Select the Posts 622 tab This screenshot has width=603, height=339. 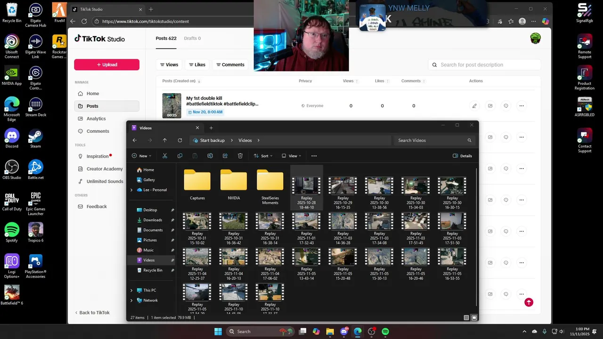[x=166, y=38]
